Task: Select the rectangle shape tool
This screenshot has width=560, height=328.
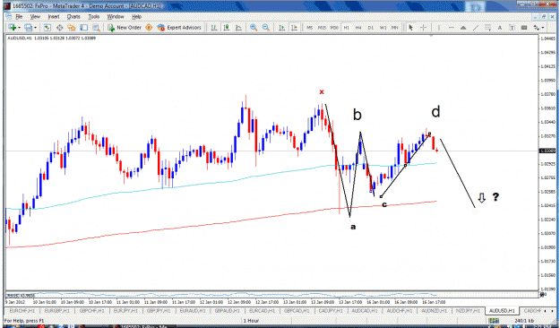Action: 524,28
